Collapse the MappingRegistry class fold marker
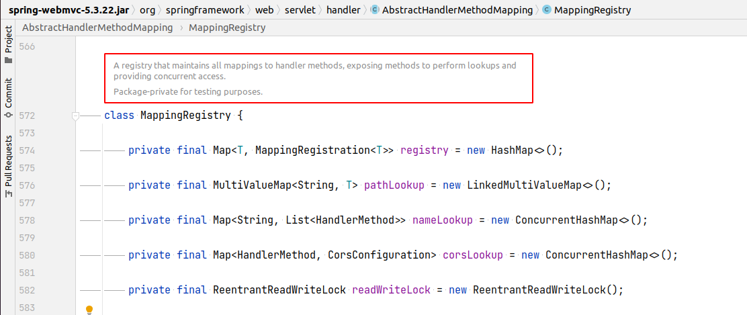The image size is (747, 315). [76, 116]
